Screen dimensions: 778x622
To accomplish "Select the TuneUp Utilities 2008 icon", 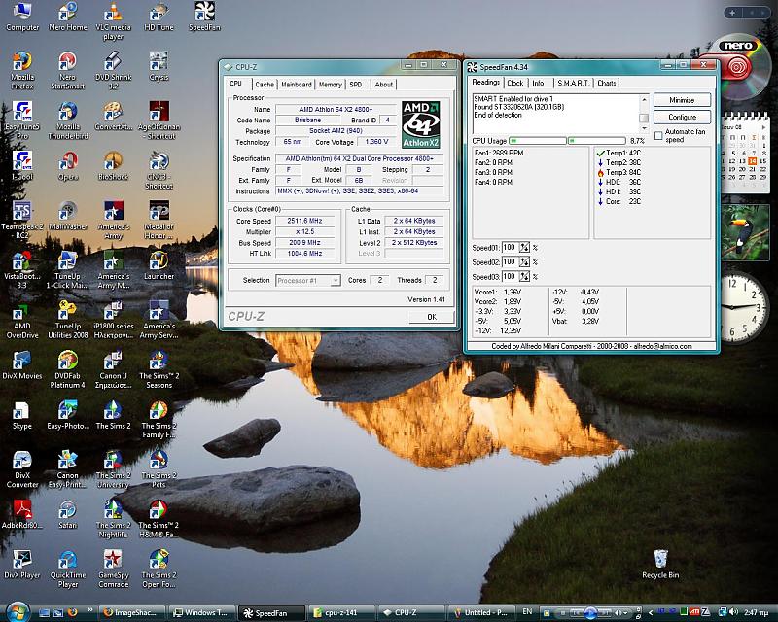I will click(68, 320).
